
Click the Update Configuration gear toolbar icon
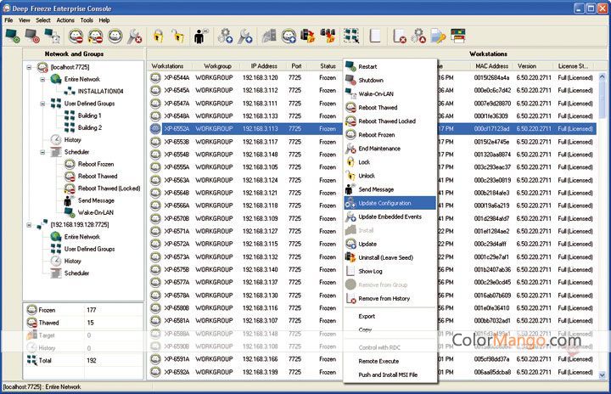point(225,37)
